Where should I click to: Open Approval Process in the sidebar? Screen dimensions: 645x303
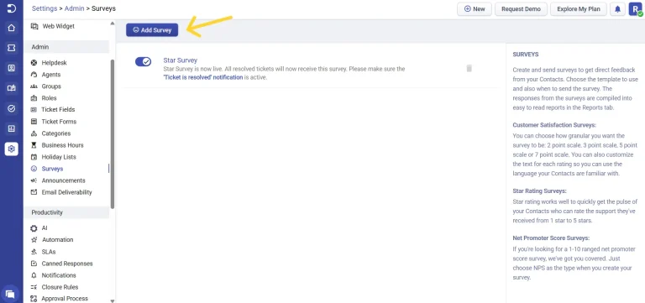(x=65, y=299)
